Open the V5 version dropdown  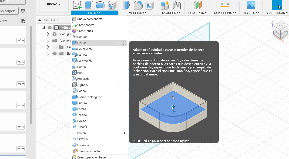coord(21,84)
